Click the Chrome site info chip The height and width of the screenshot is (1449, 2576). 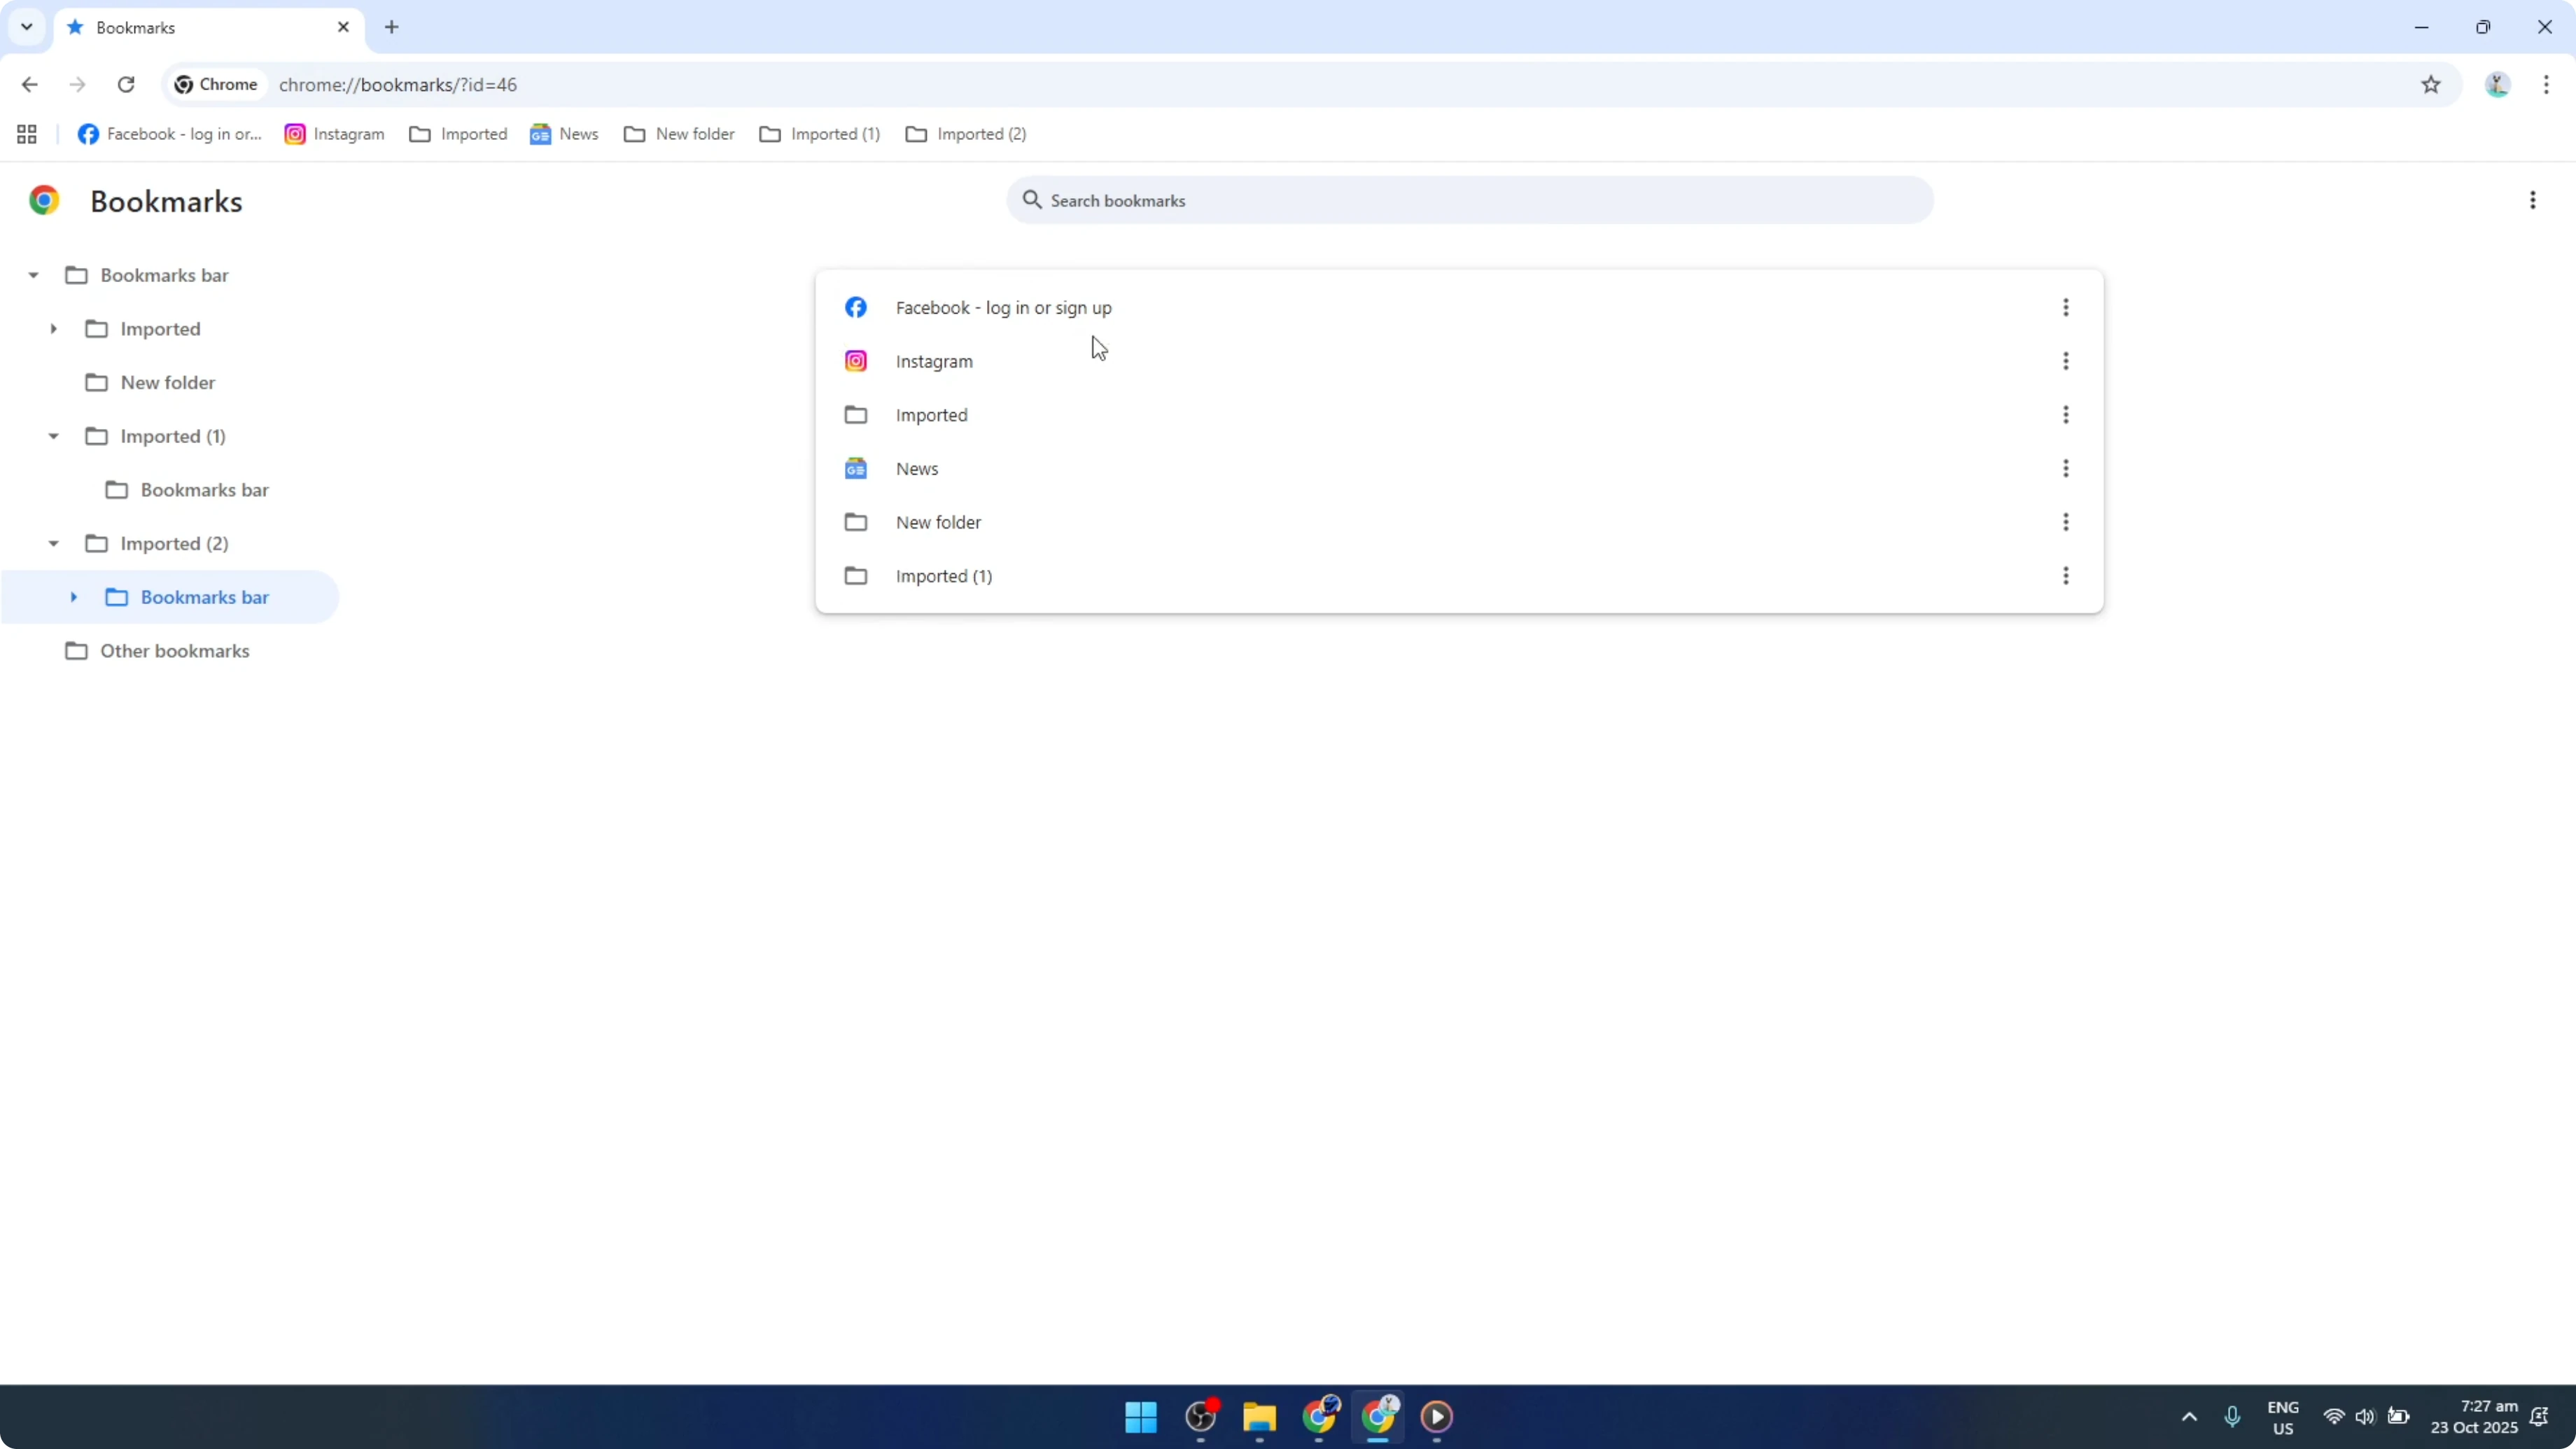(x=217, y=85)
